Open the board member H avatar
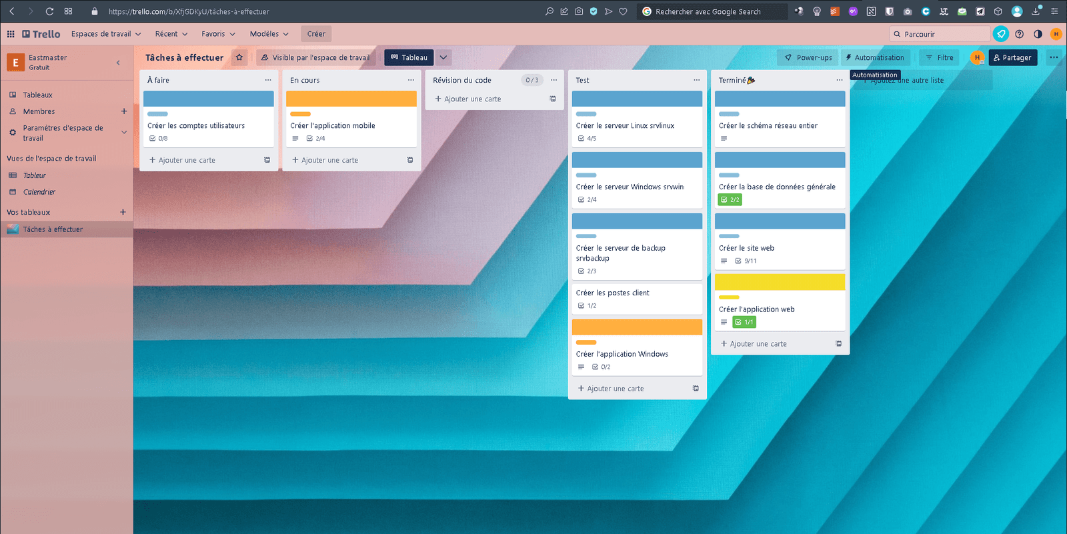 (x=978, y=57)
